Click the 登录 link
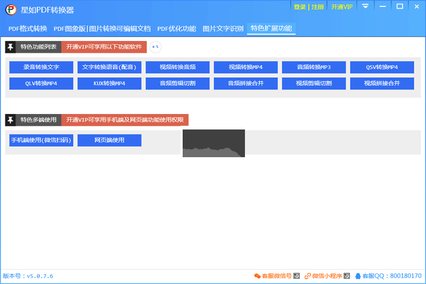The width and height of the screenshot is (426, 284). click(300, 7)
